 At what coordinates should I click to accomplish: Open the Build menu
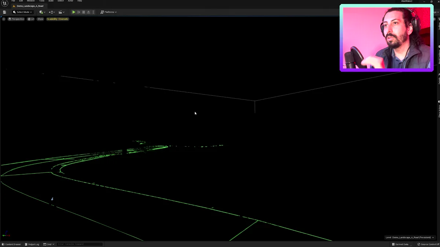[x=51, y=1]
